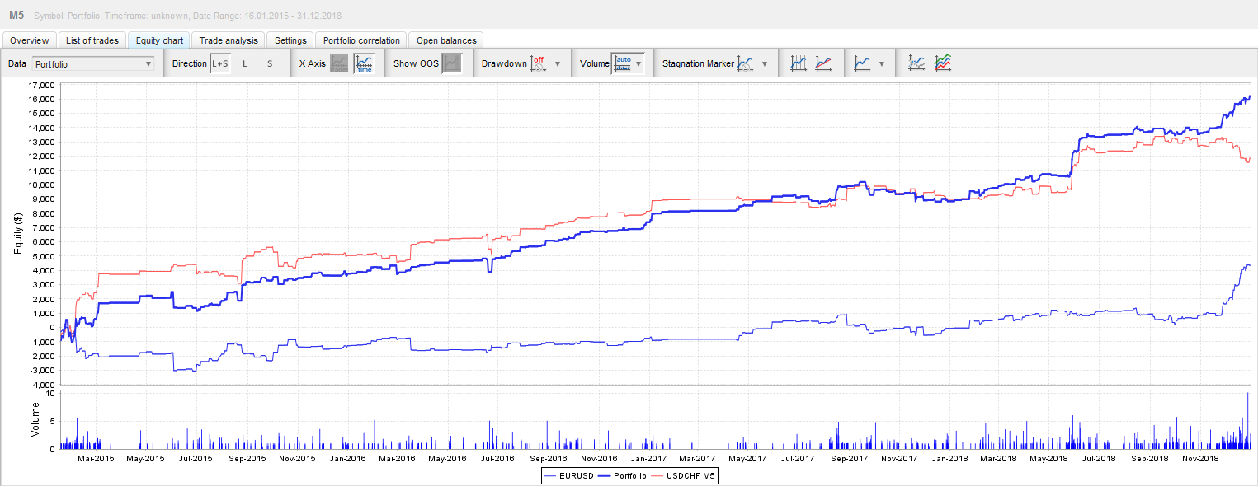The image size is (1258, 486).
Task: Open the Data Portfolio dropdown
Action: point(92,63)
